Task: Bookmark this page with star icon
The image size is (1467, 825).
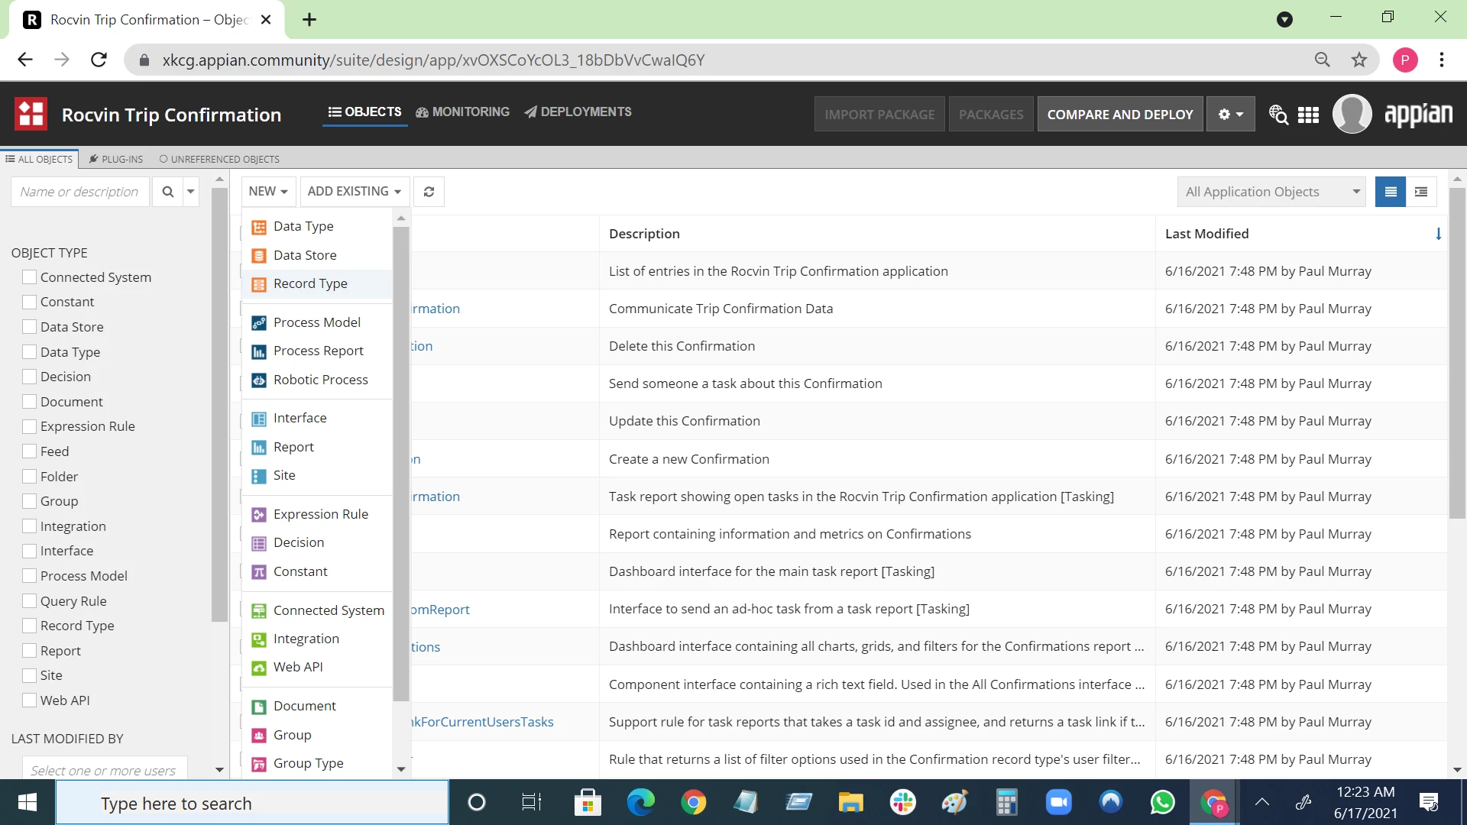Action: (x=1359, y=60)
